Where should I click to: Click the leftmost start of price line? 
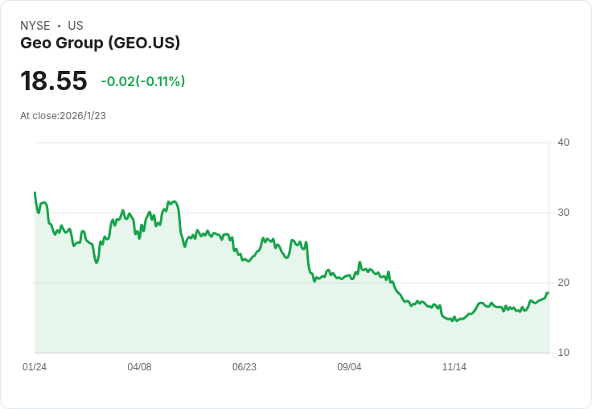[x=35, y=192]
